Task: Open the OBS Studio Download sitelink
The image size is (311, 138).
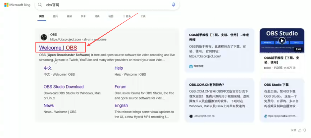Action: point(64,86)
